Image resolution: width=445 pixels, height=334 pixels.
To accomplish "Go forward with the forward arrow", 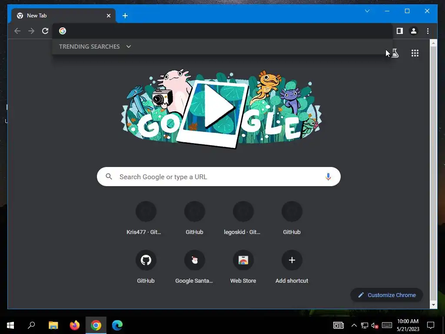I will pyautogui.click(x=31, y=31).
